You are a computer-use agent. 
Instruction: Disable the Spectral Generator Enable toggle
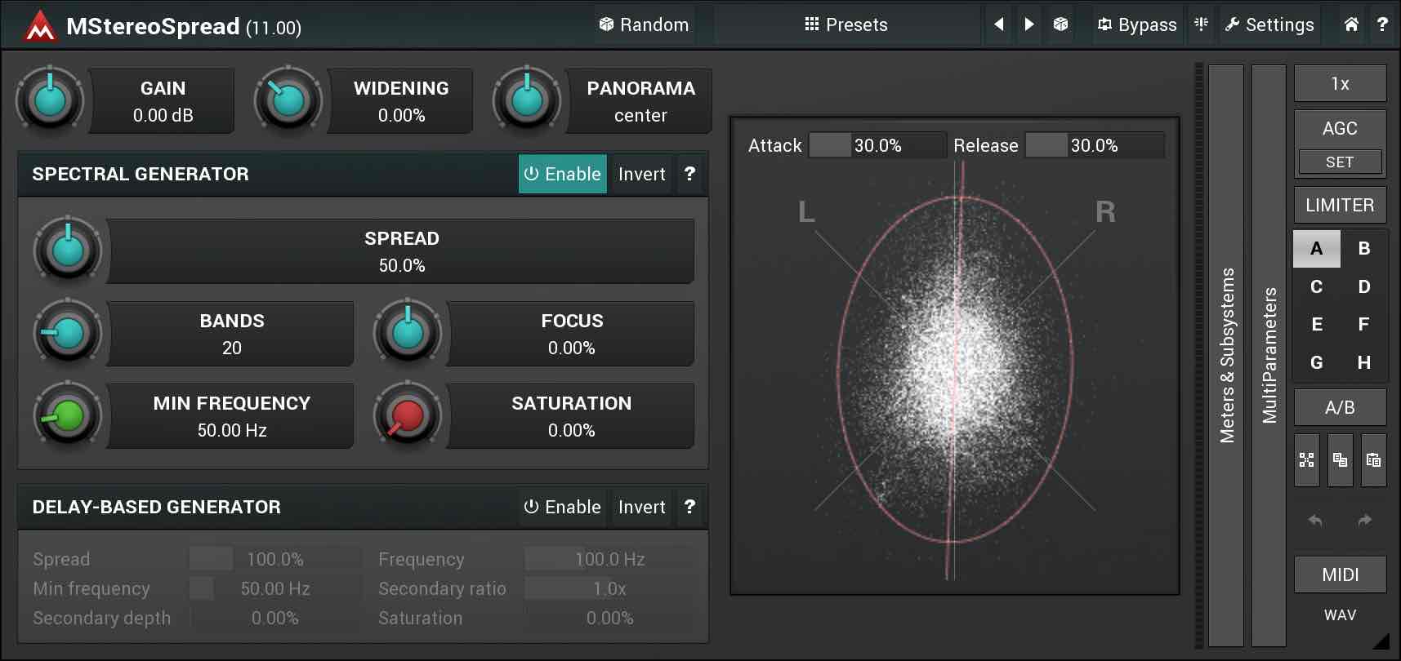pyautogui.click(x=562, y=174)
